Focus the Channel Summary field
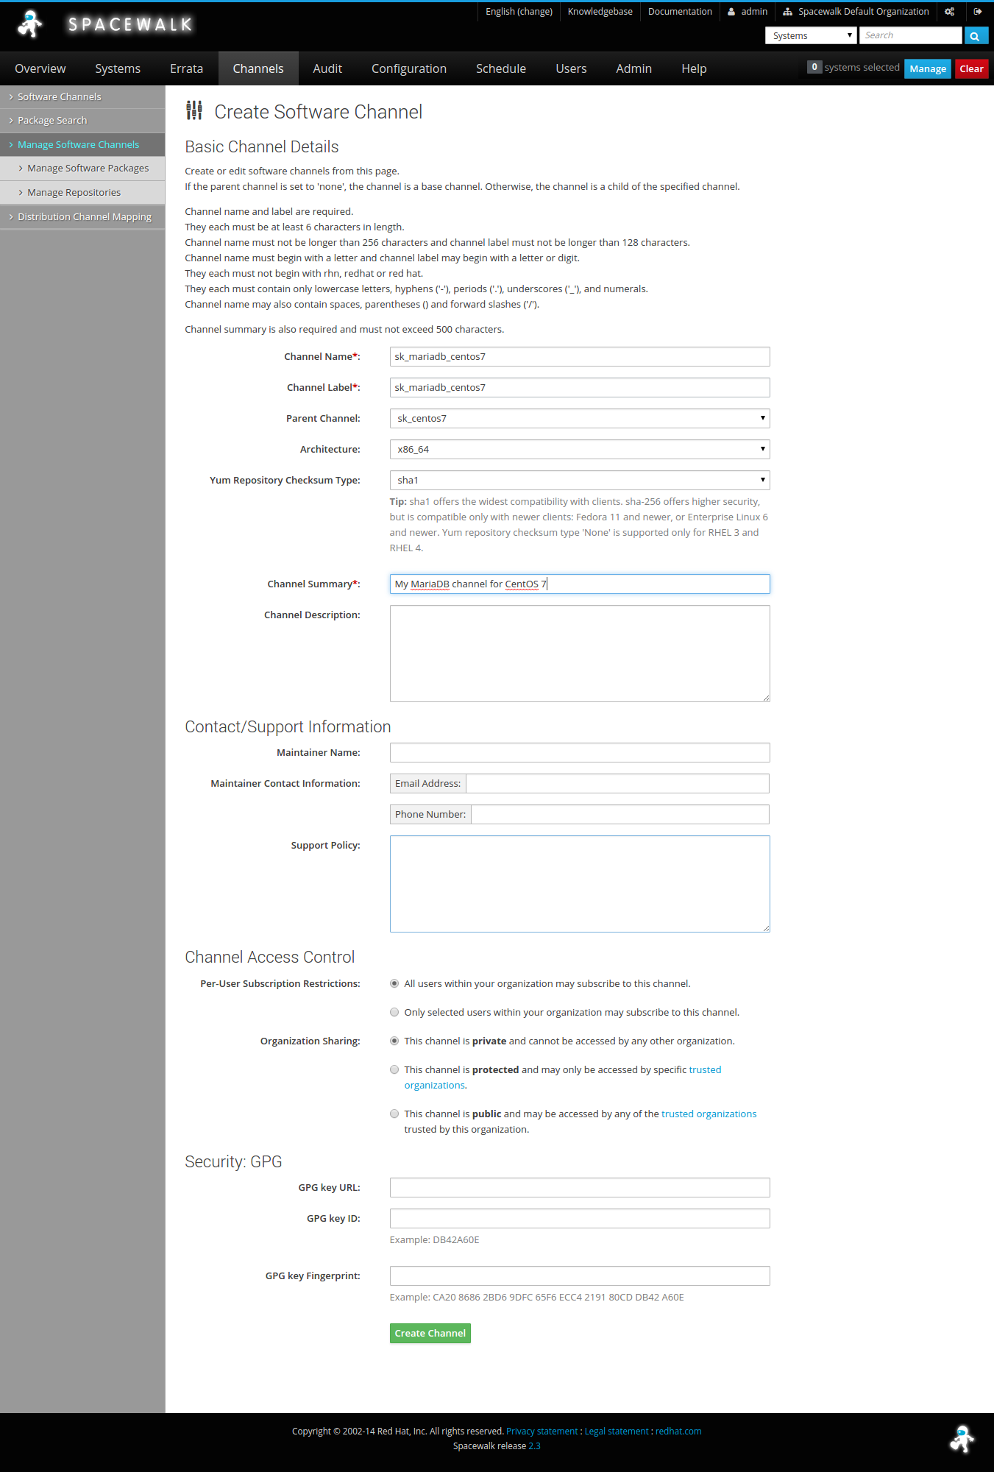Viewport: 994px width, 1472px height. (x=580, y=584)
